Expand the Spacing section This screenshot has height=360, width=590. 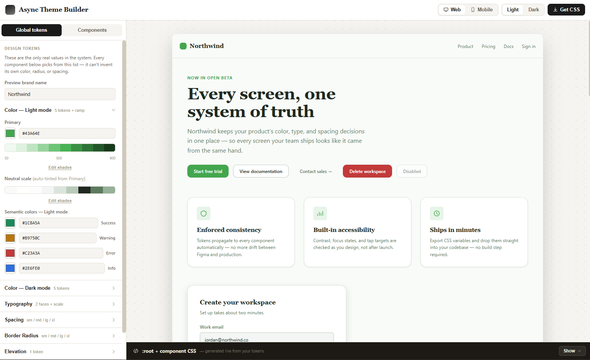coord(61,320)
